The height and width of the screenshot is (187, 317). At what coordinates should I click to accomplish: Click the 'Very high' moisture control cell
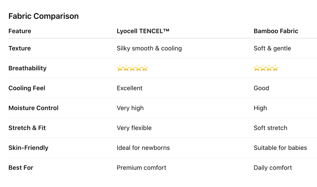(x=130, y=108)
